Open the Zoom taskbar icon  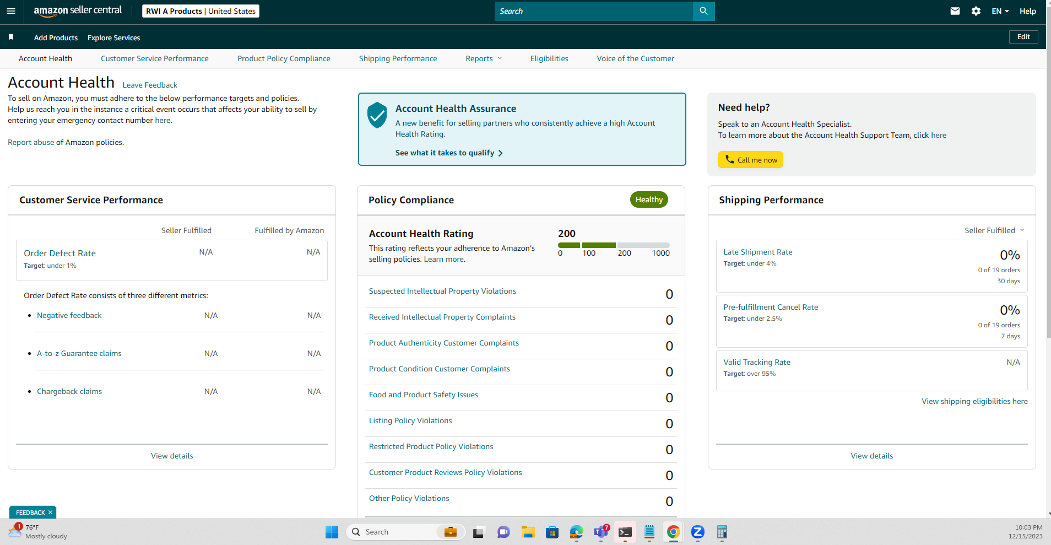point(698,532)
